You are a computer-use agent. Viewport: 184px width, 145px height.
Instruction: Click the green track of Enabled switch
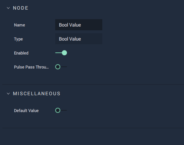(x=59, y=53)
